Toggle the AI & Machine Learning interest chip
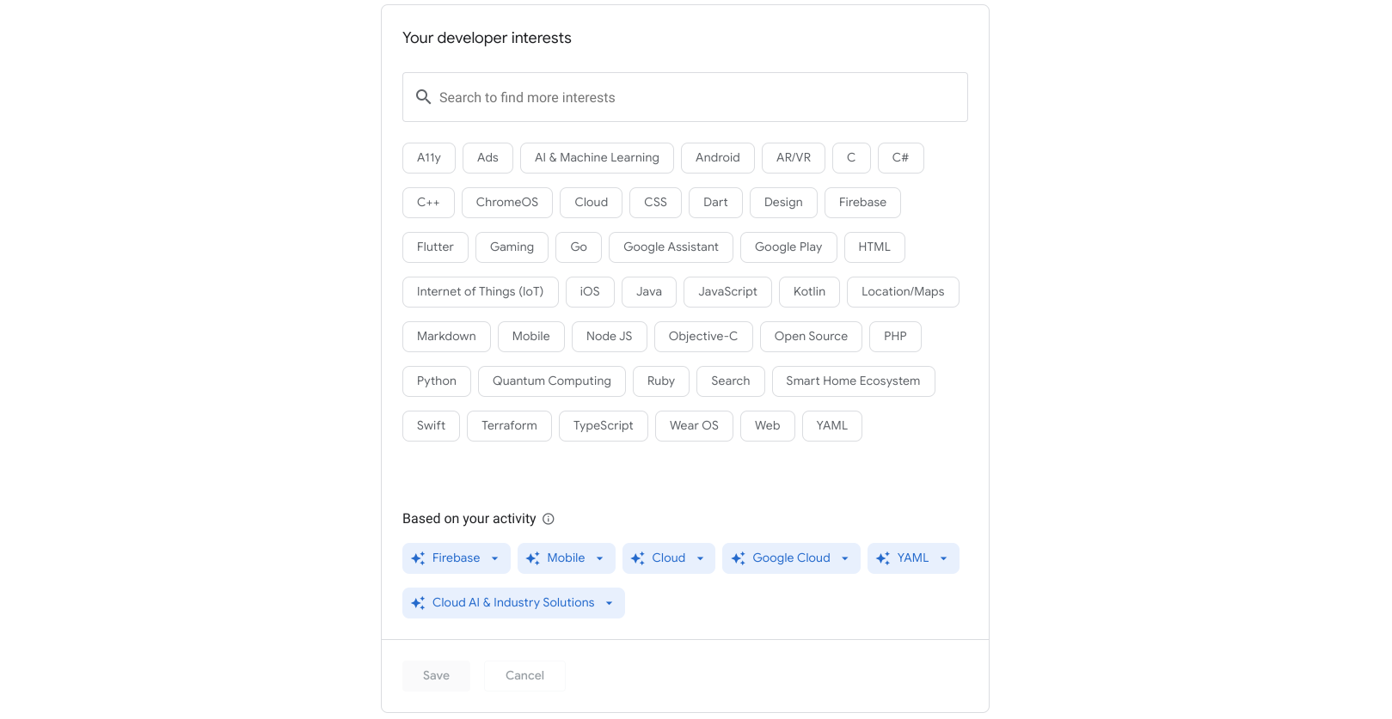1392x719 pixels. [x=597, y=158]
